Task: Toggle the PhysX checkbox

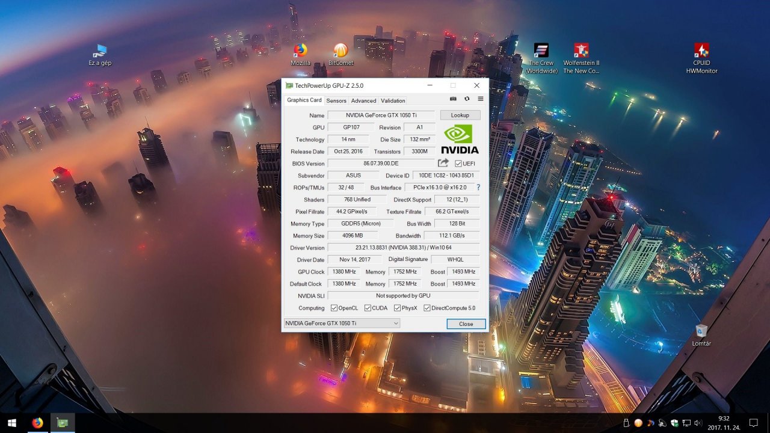Action: coord(397,308)
